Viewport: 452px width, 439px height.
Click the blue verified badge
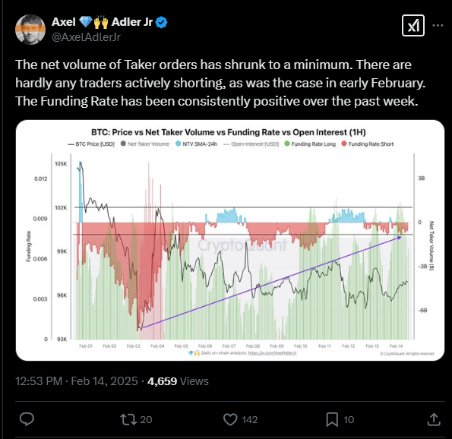(x=161, y=23)
